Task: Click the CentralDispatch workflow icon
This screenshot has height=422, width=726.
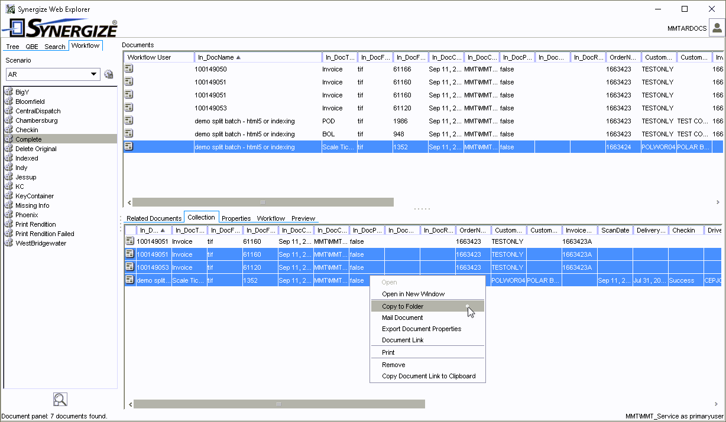Action: pyautogui.click(x=9, y=111)
